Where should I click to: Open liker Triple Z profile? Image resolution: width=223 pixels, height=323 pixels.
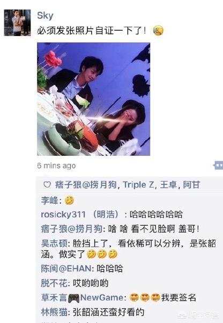(138, 184)
